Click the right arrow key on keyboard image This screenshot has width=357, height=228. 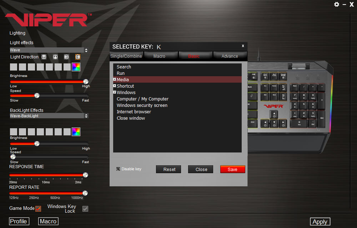click(283, 124)
